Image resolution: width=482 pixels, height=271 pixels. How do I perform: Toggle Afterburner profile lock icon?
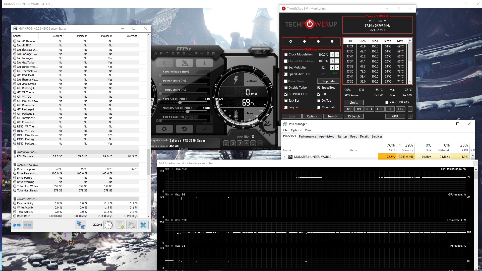tap(253, 137)
